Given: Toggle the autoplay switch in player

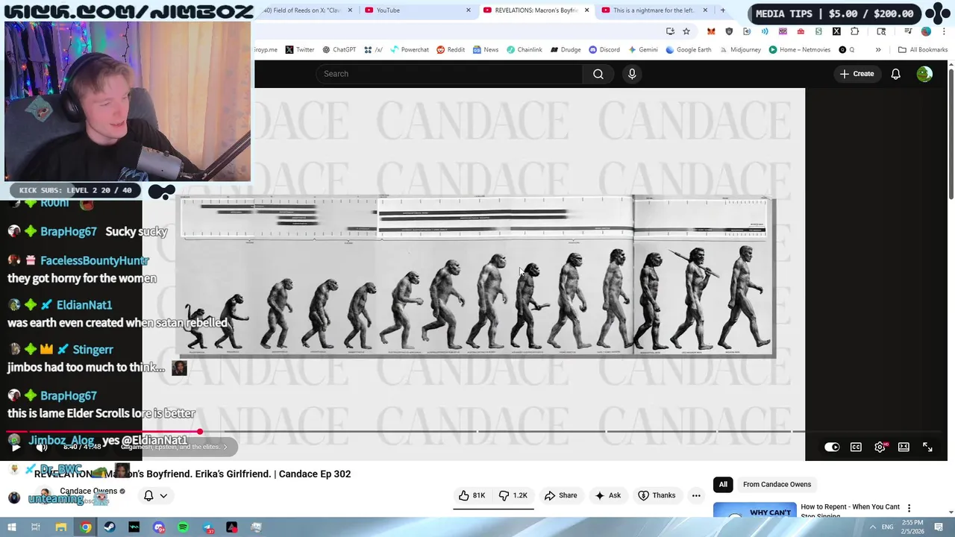Looking at the screenshot, I should click(x=832, y=447).
